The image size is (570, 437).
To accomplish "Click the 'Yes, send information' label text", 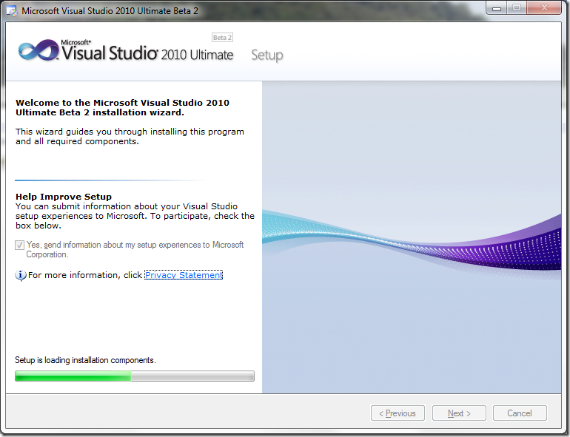I will 135,250.
